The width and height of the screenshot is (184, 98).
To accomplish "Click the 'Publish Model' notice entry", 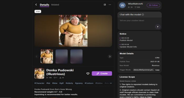I will (x=126, y=40).
